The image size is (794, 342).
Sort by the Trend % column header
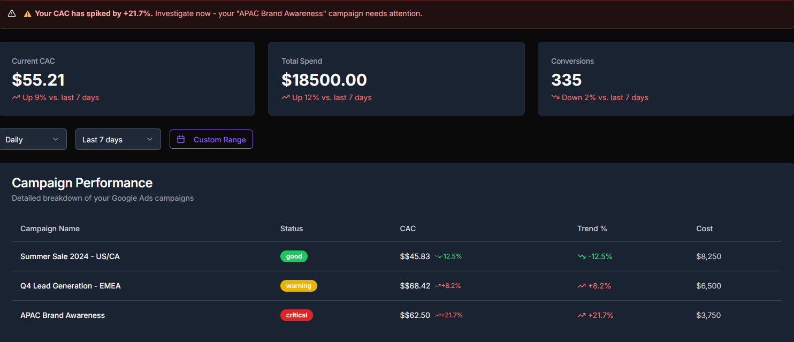tap(592, 229)
